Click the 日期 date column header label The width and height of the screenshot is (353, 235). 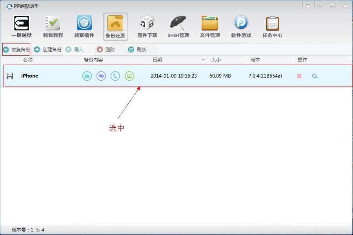[157, 60]
